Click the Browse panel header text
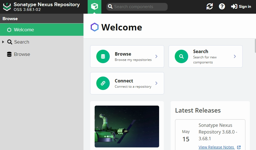 click(10, 19)
